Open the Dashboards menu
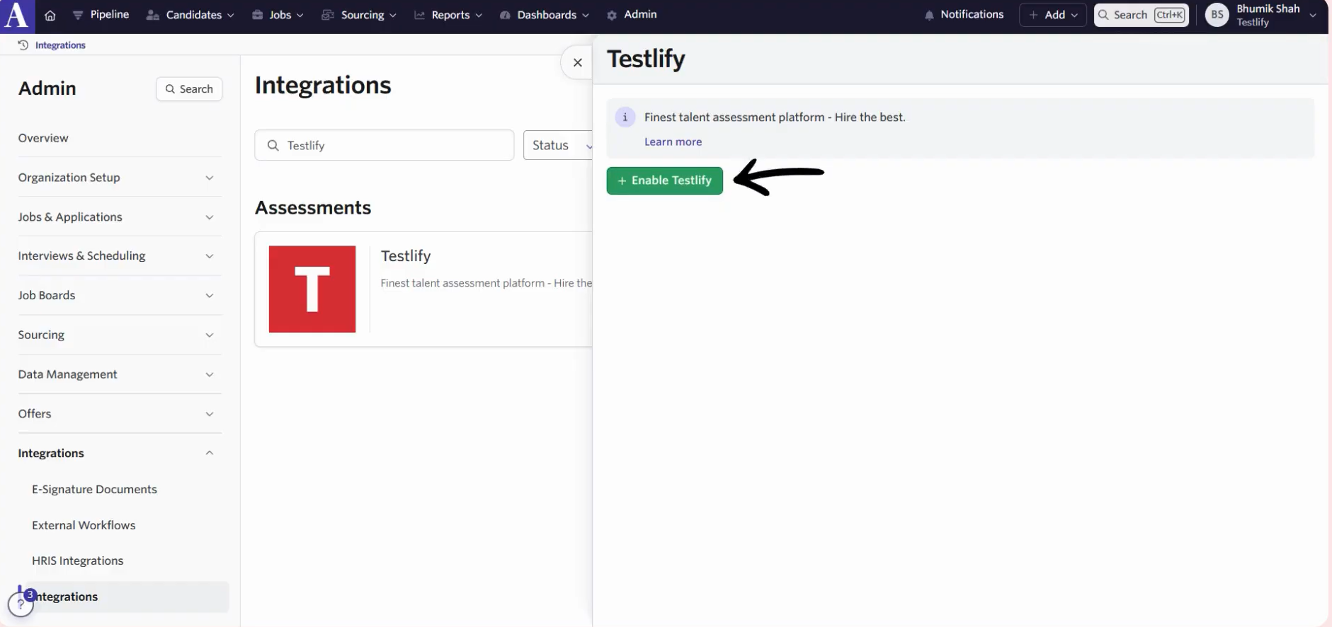1332x627 pixels. pyautogui.click(x=544, y=15)
